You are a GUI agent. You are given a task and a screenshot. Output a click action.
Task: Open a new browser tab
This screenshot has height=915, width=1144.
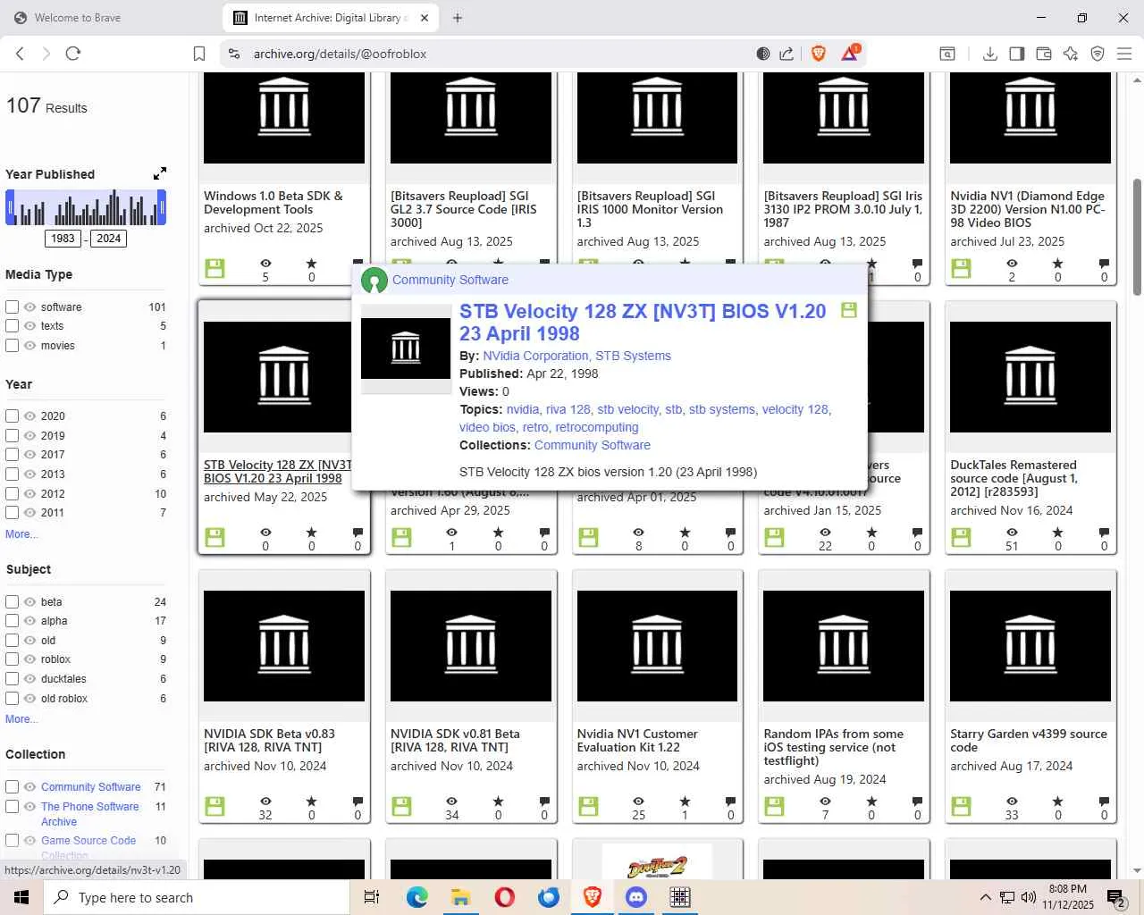pos(458,18)
